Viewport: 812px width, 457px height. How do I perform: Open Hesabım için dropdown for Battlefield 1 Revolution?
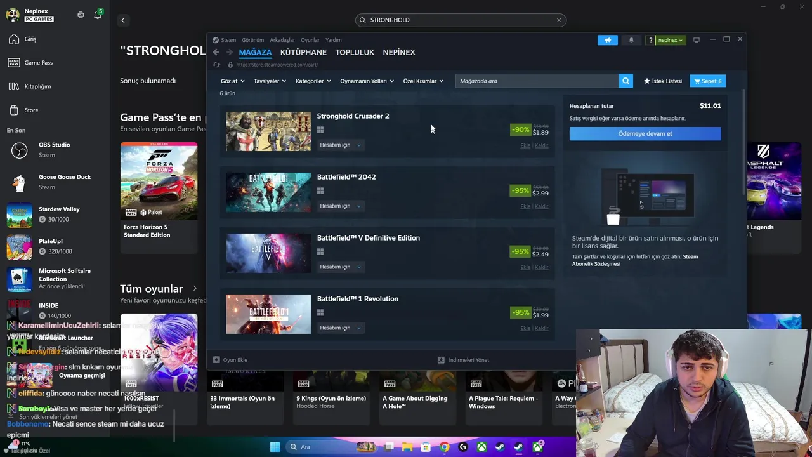point(340,328)
